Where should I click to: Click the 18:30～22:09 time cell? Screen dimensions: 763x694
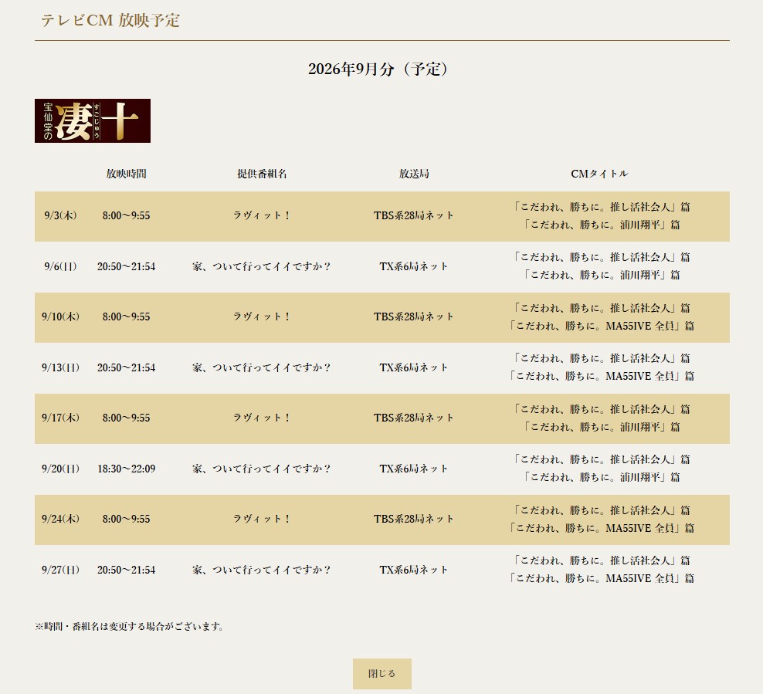tap(127, 469)
